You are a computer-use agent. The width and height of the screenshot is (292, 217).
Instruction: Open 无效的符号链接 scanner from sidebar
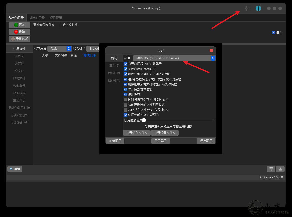19,108
